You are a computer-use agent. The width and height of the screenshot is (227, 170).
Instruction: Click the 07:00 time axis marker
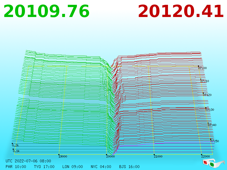(x=203, y=68)
